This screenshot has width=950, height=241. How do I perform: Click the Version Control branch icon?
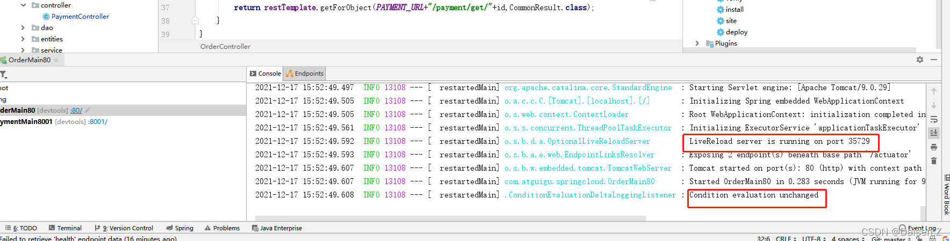[x=97, y=228]
